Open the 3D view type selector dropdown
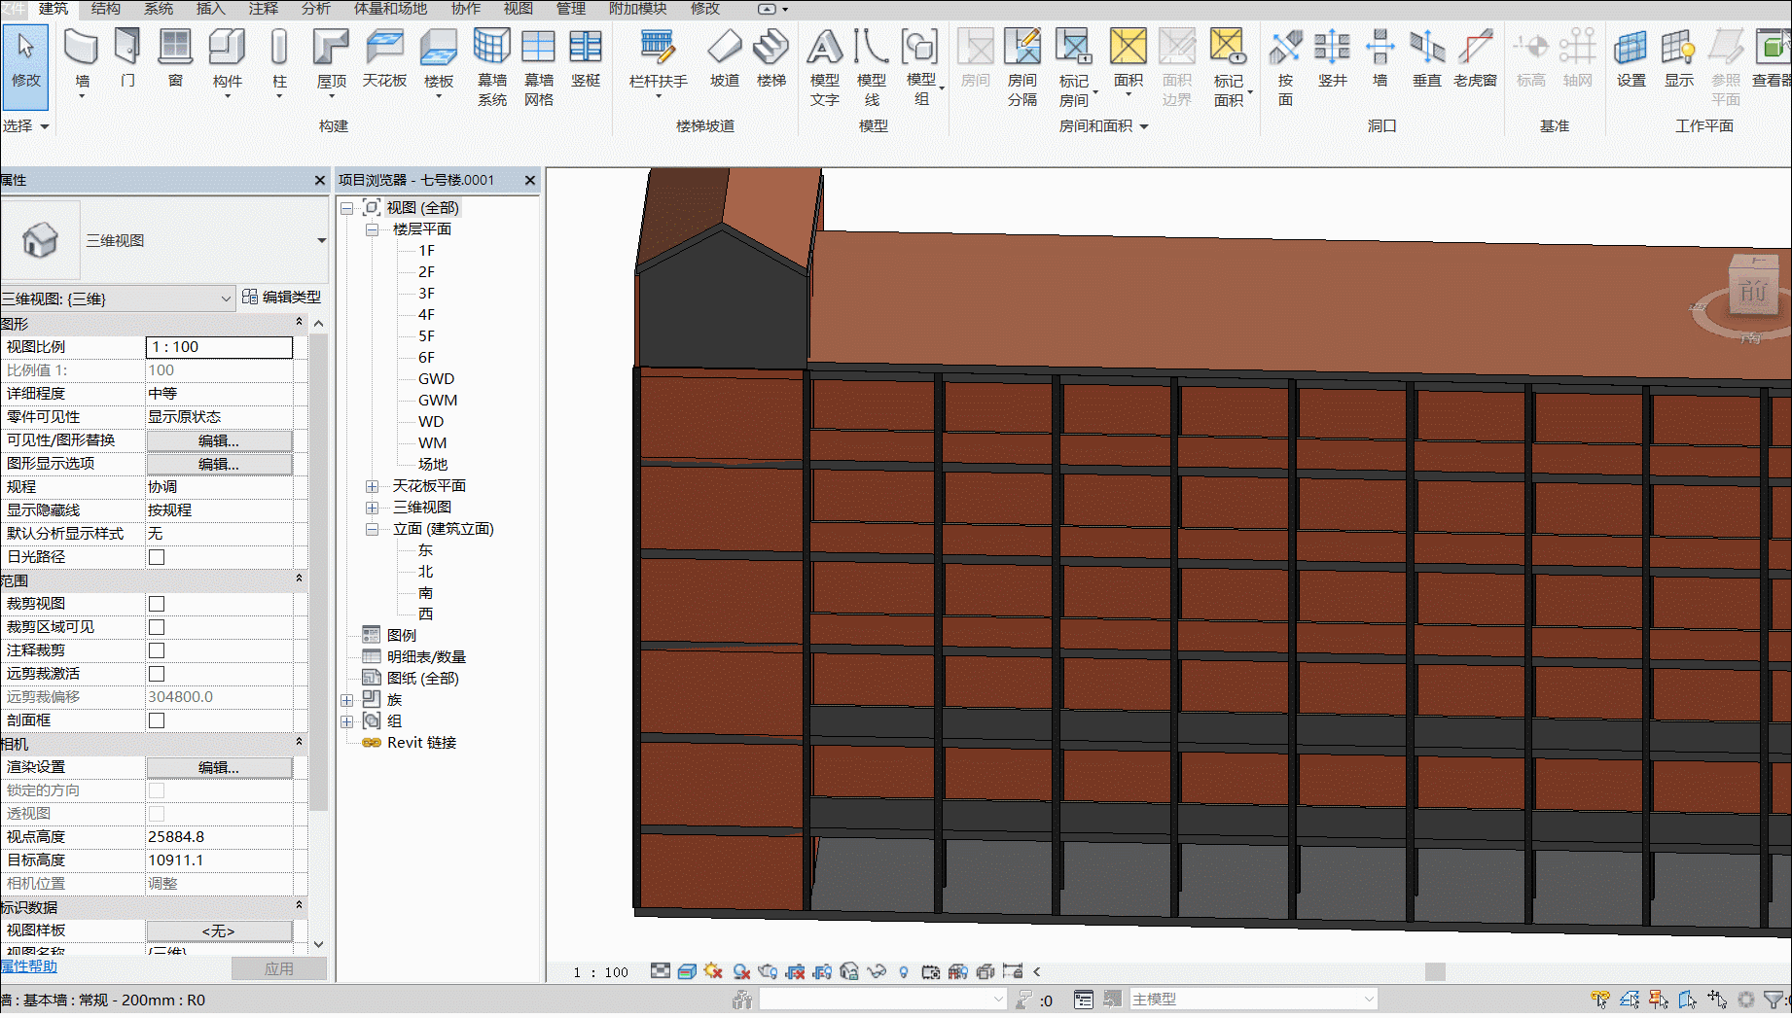 point(321,240)
